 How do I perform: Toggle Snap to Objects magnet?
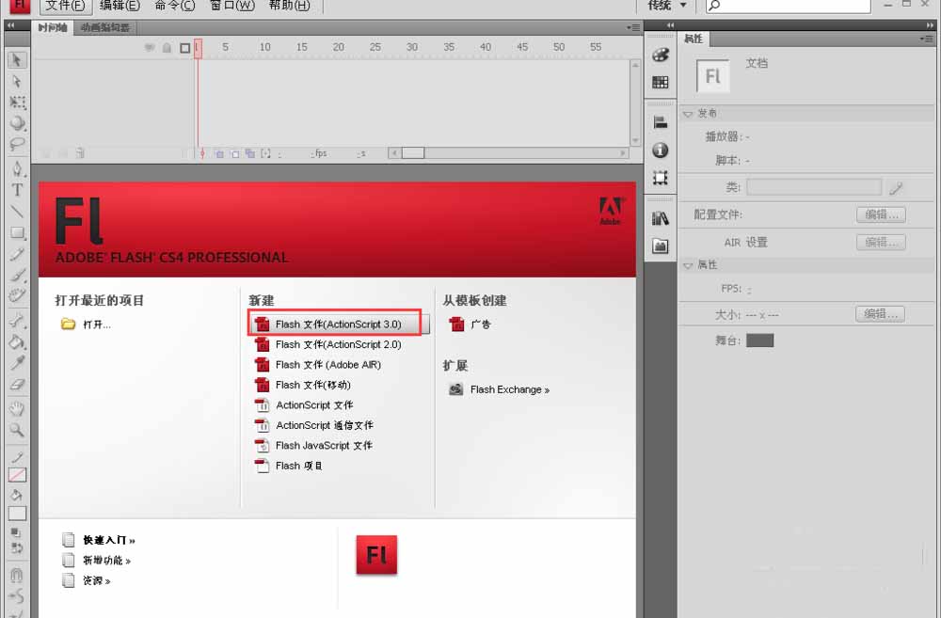tap(17, 575)
